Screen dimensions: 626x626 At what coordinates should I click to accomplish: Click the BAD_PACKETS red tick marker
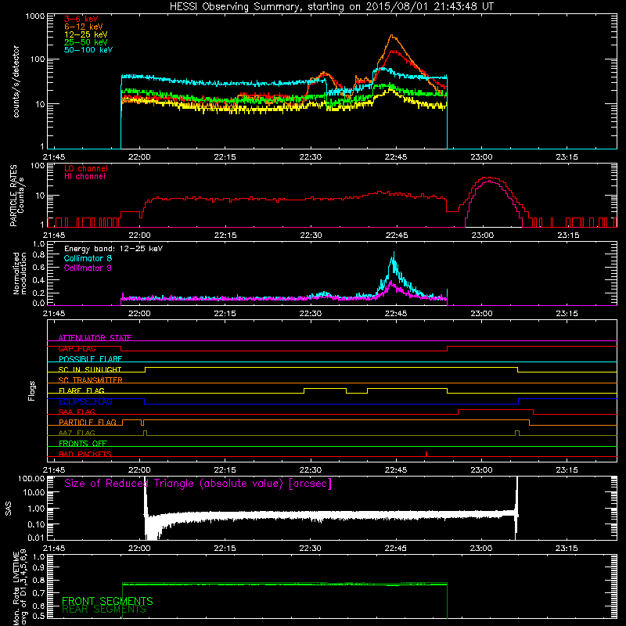pos(426,454)
